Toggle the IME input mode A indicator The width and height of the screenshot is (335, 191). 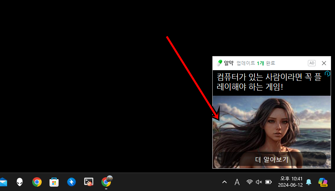pyautogui.click(x=237, y=182)
